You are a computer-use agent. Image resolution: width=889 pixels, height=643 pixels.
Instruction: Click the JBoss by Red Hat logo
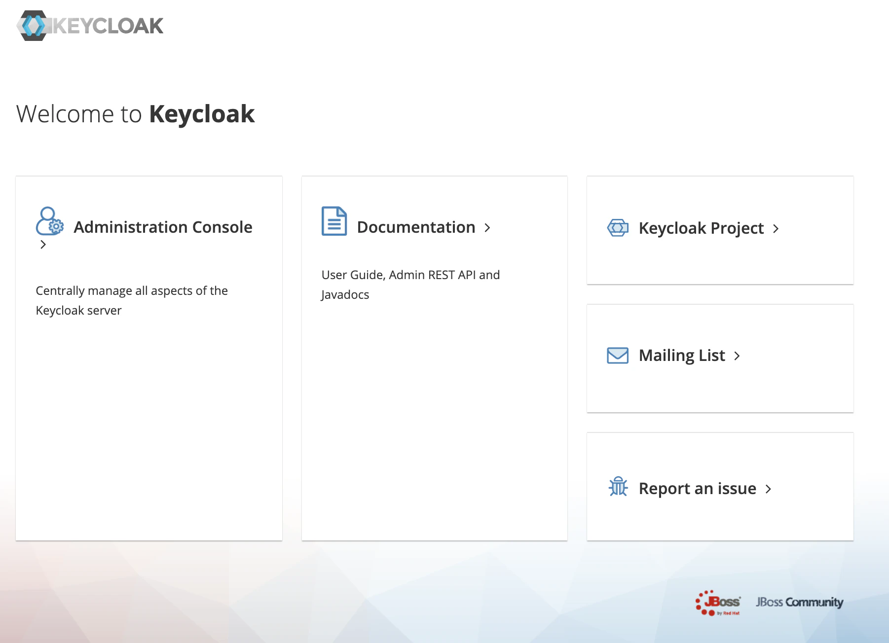[x=718, y=603]
